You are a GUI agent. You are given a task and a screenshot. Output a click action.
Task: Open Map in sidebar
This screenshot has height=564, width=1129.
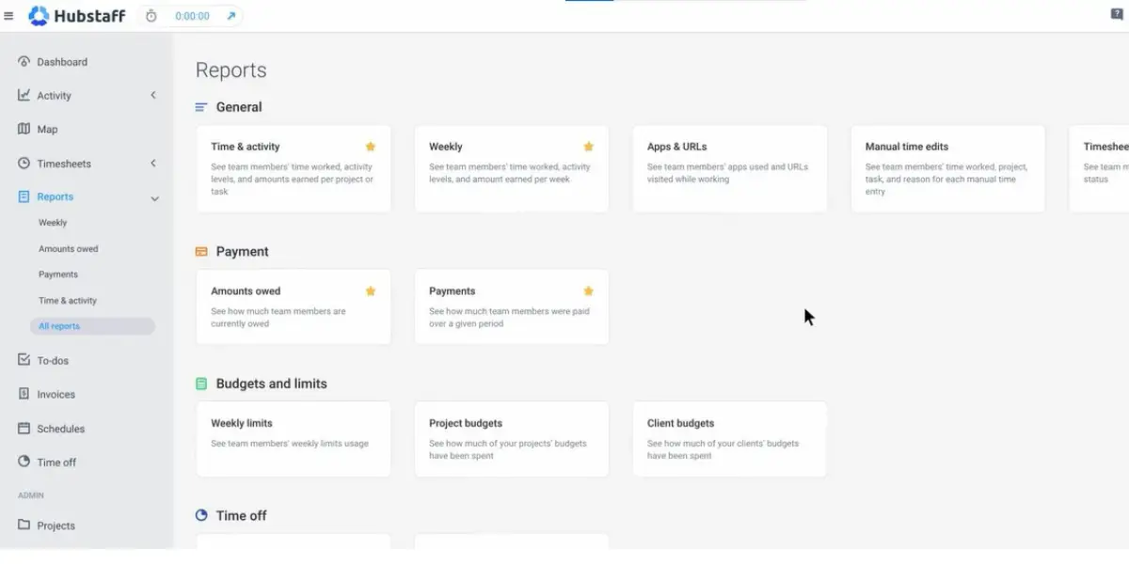(47, 129)
